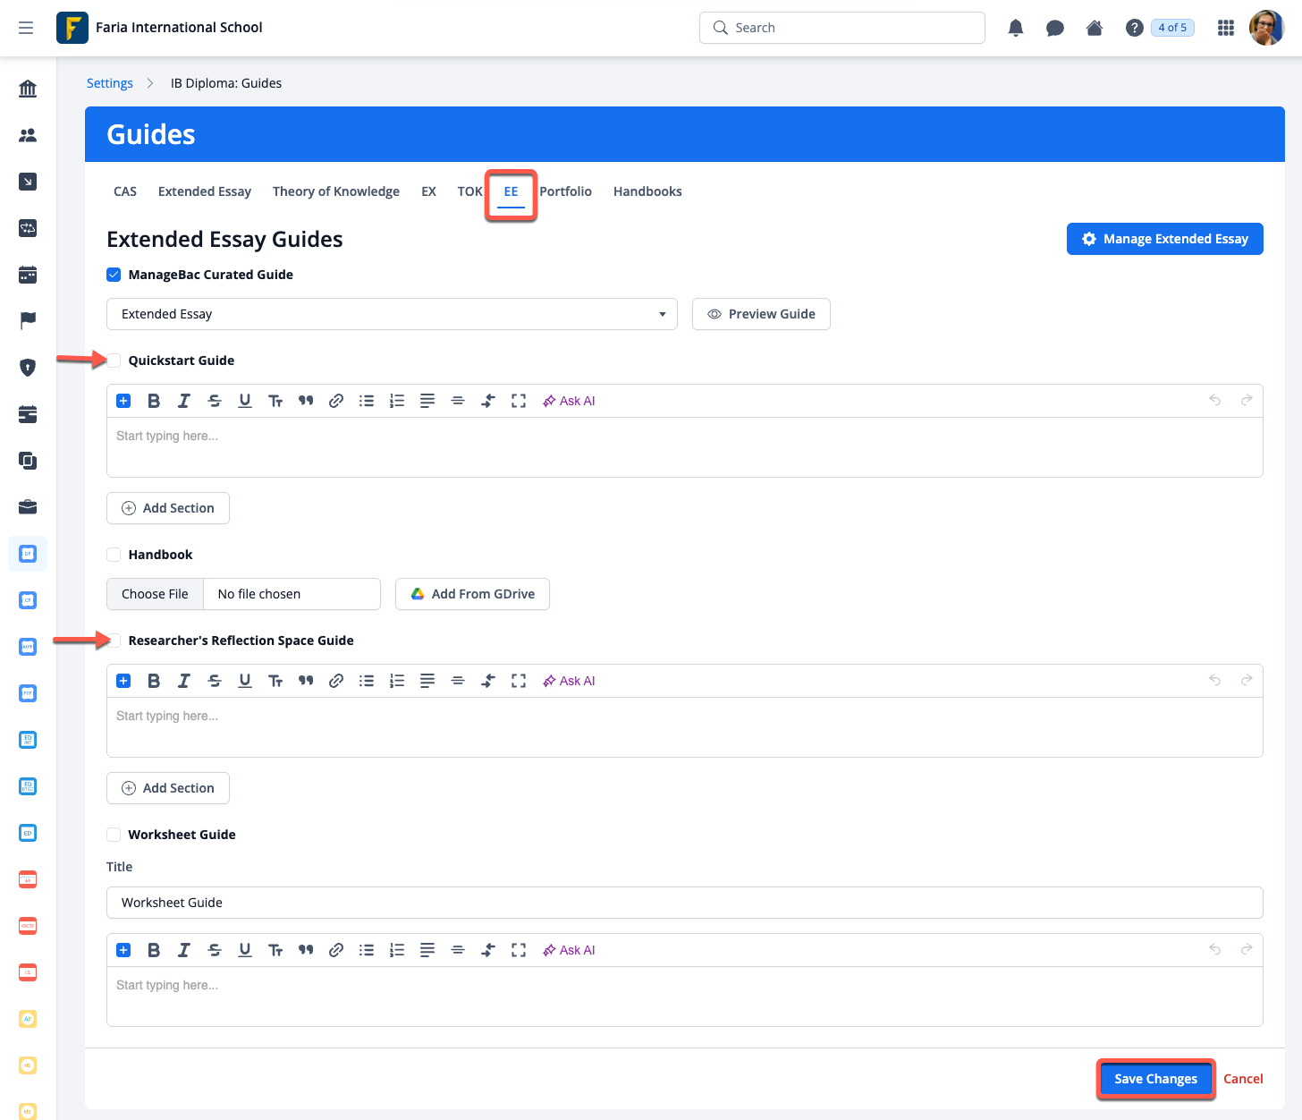Screen dimensions: 1302x1120
Task: Click the notifications bell icon
Action: tap(1015, 28)
